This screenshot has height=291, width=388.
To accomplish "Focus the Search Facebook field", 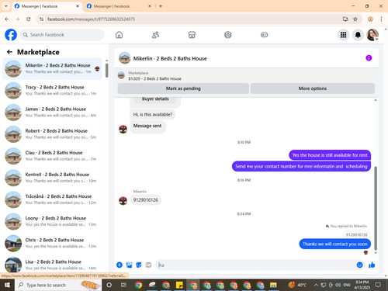I will 62,35.
